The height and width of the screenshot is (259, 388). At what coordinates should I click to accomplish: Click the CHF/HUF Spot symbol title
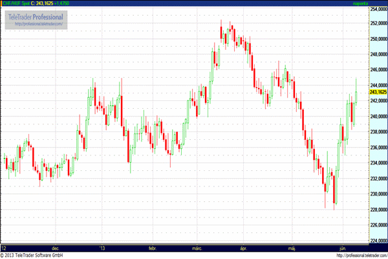(16, 3)
